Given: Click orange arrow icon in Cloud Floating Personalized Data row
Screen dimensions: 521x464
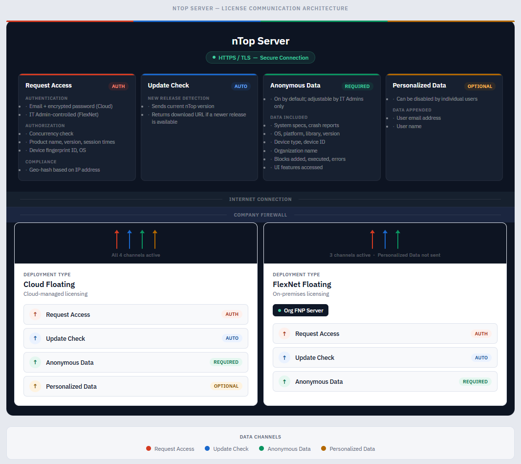Looking at the screenshot, I should click(x=35, y=386).
